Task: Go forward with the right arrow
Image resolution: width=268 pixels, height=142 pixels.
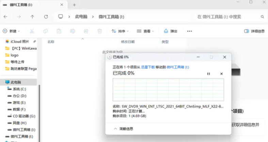Action: (19, 17)
